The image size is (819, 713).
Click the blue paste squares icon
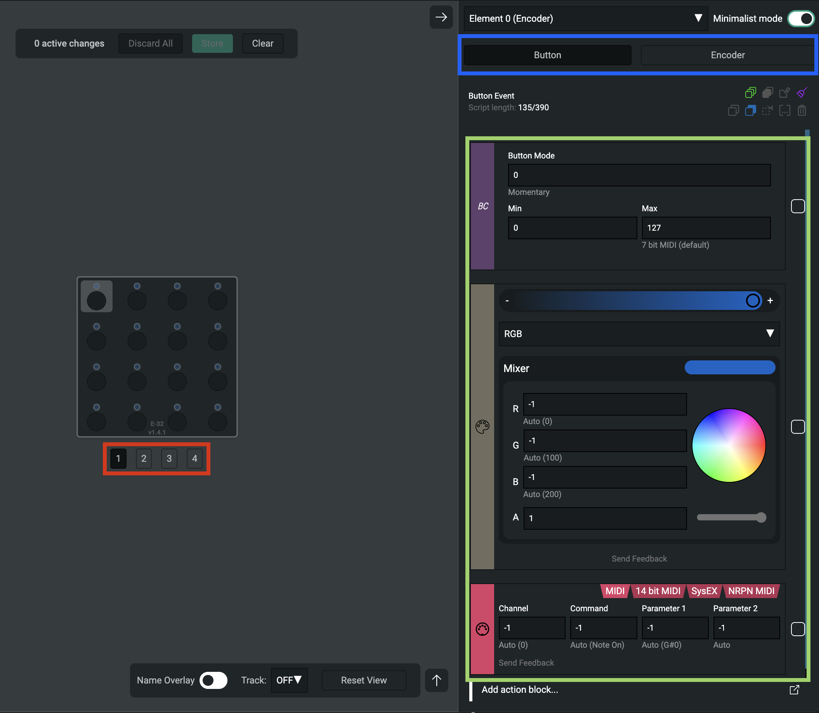[750, 110]
